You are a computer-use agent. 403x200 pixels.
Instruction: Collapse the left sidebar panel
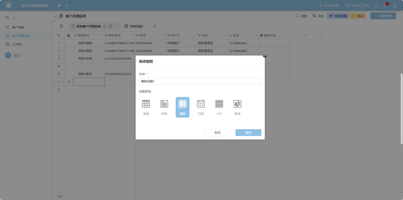point(54,17)
